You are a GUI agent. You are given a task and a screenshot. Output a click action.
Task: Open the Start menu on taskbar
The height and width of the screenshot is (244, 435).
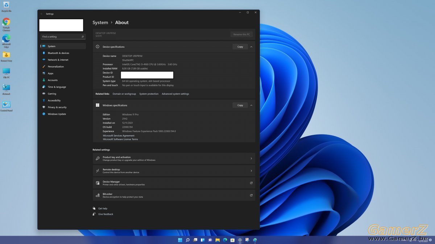180,240
